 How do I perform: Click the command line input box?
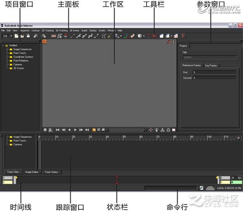click(171, 188)
